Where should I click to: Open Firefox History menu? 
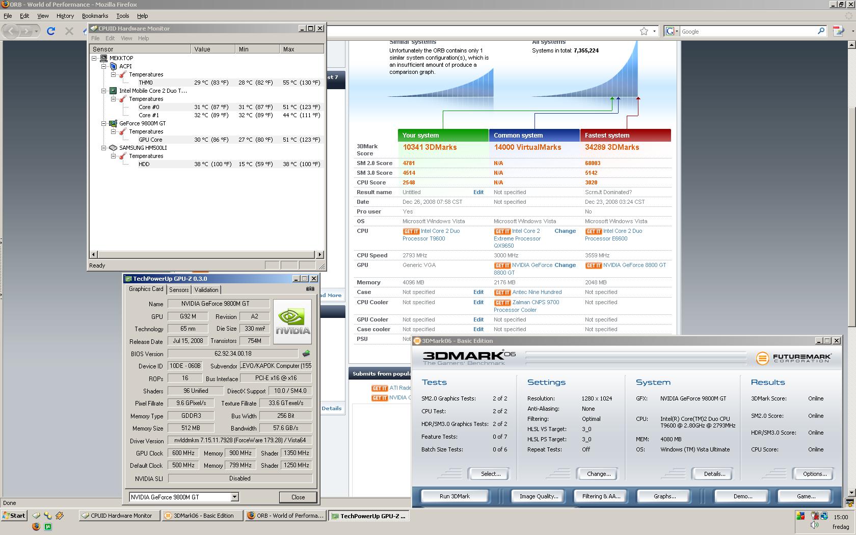point(65,16)
